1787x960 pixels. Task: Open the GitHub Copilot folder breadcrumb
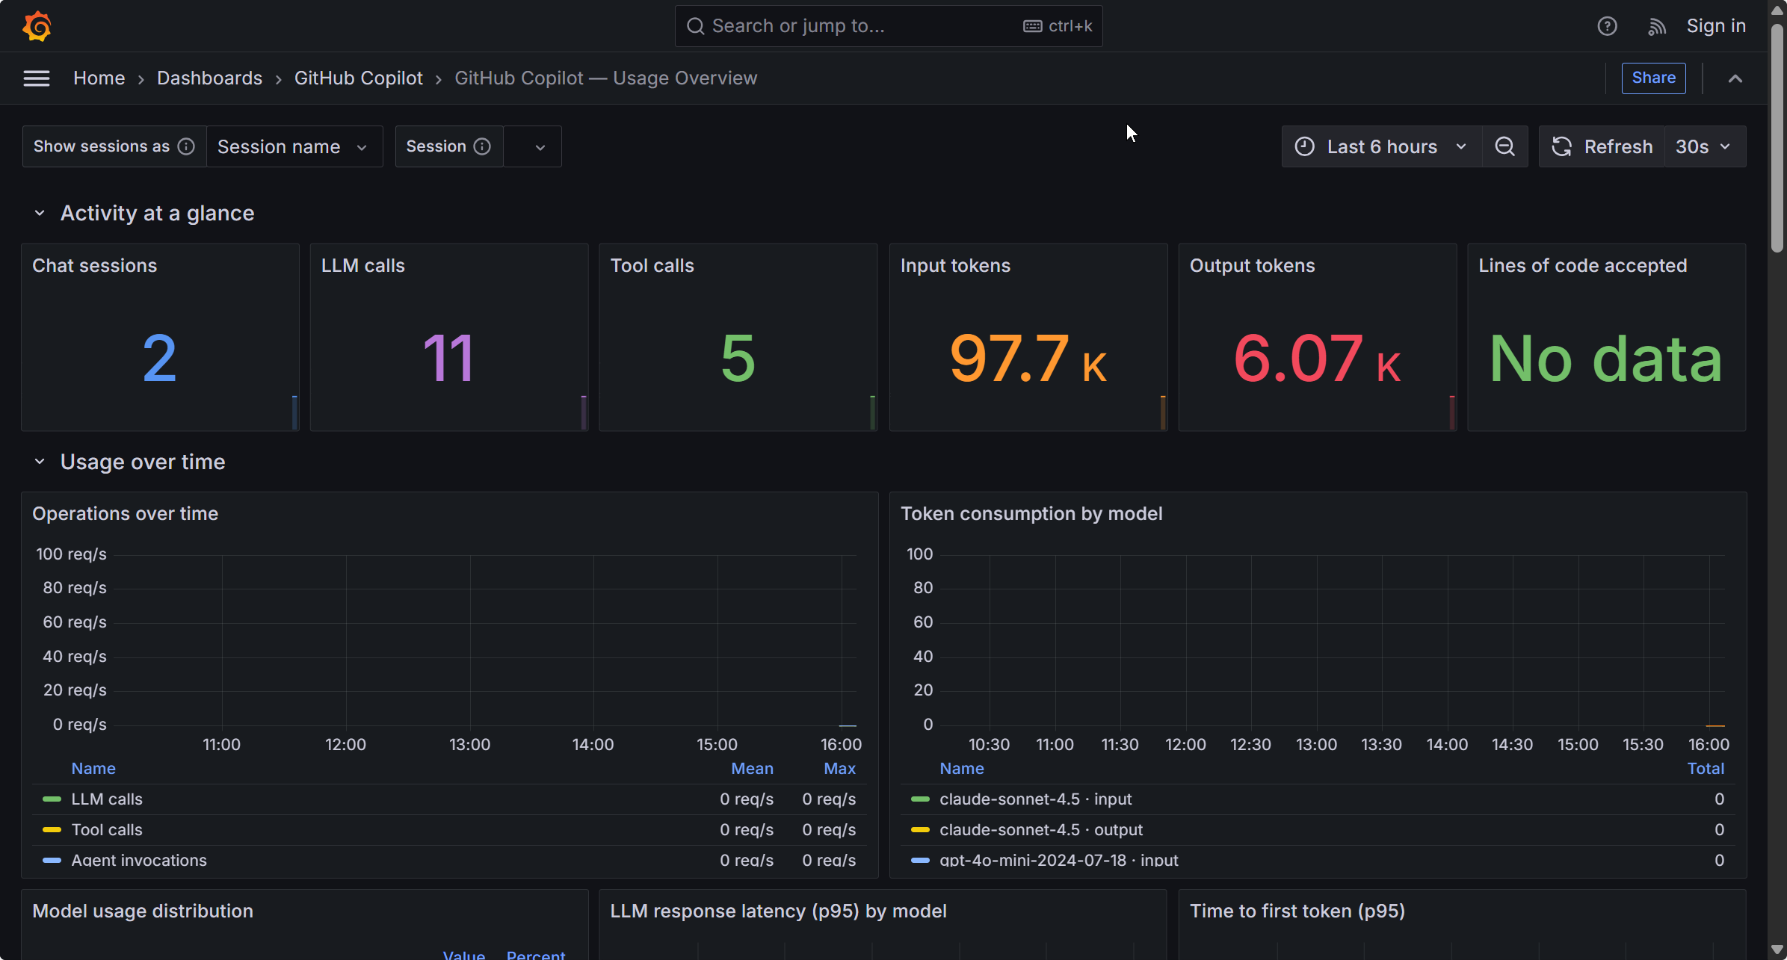(x=358, y=78)
